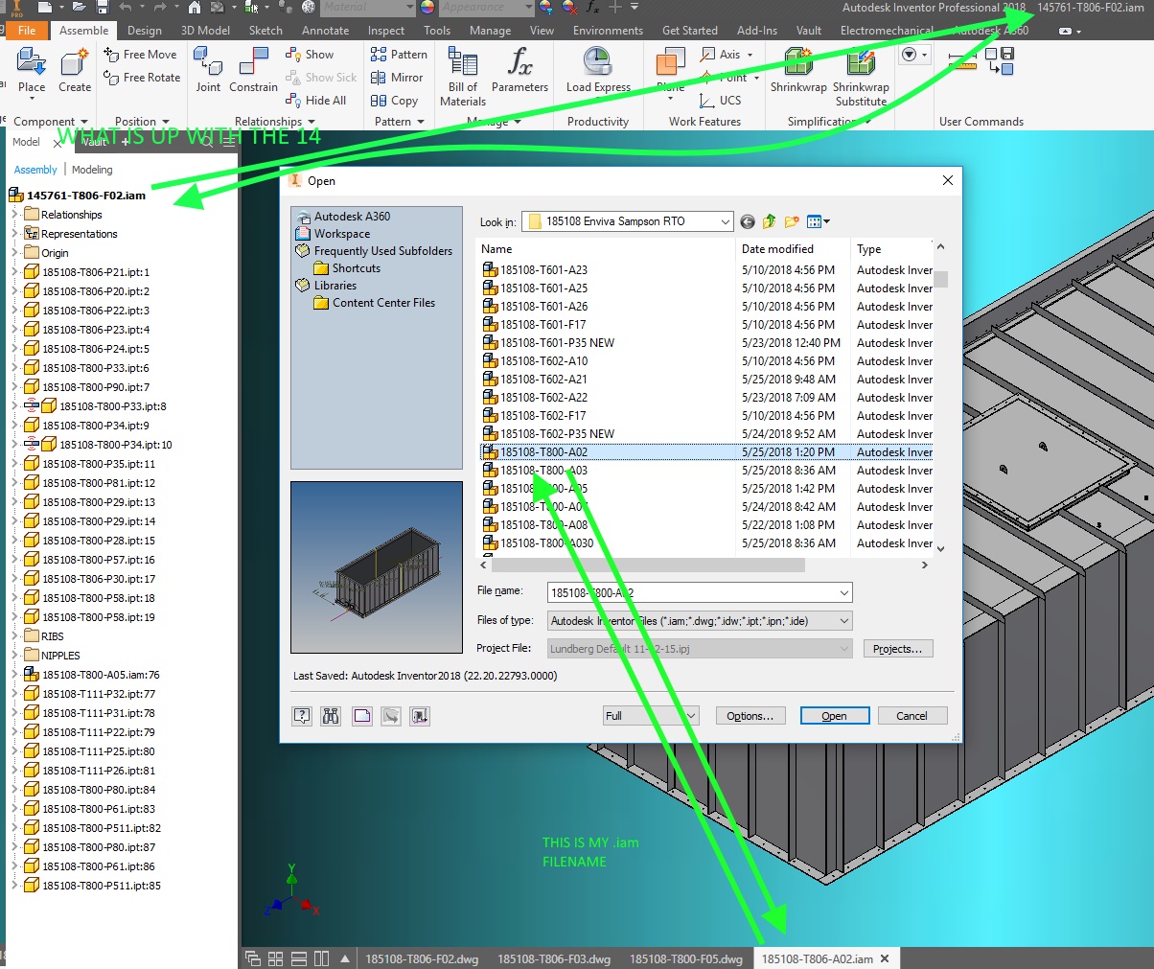Open the Files of type dropdown

(843, 621)
